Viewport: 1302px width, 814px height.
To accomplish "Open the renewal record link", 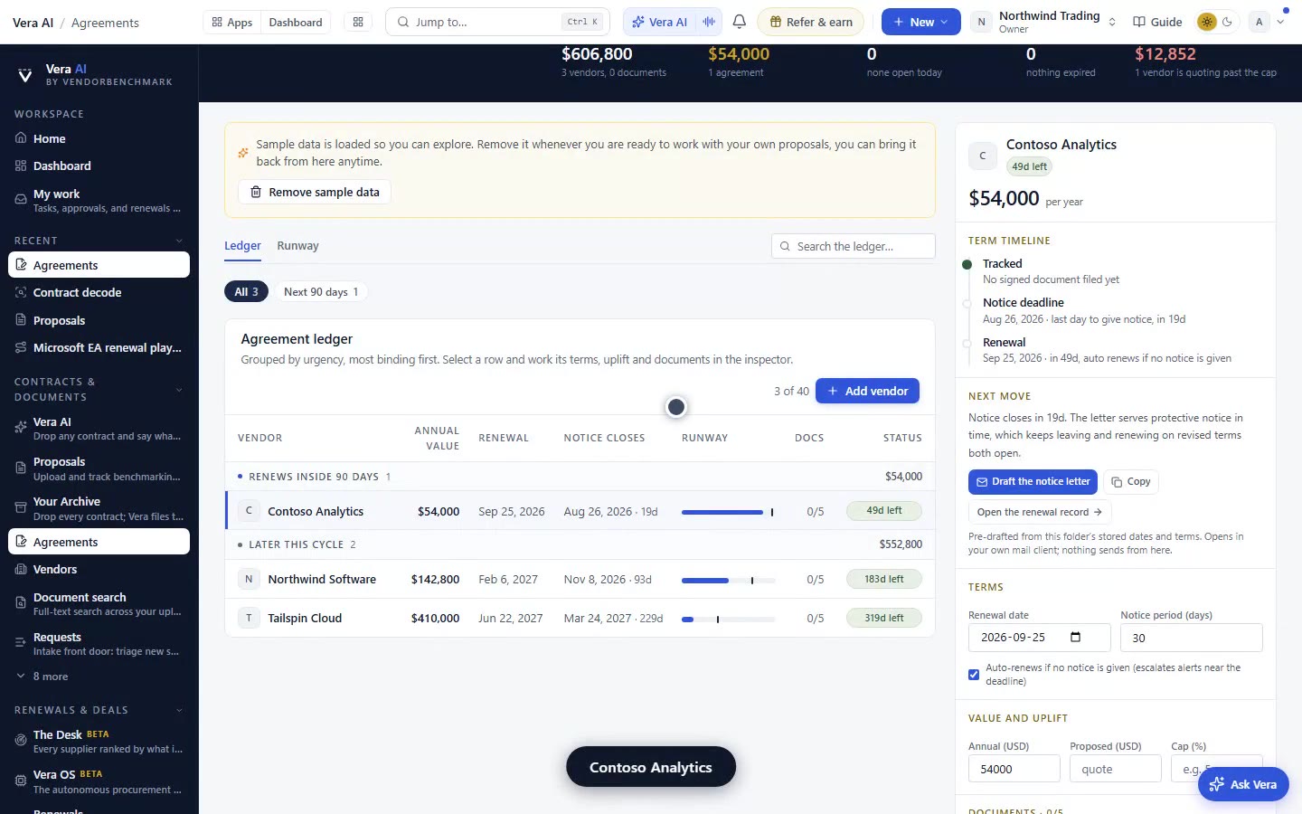I will [1039, 512].
